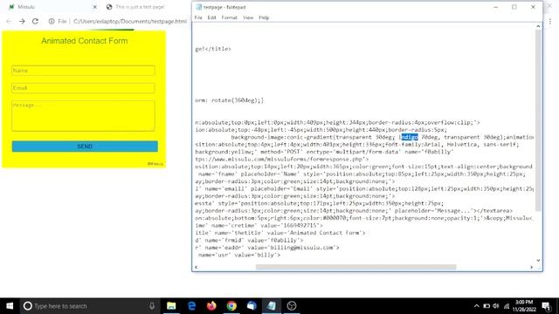The image size is (559, 314).
Task: Click the highlighted word 'indigo' in Notepad
Action: (409, 137)
